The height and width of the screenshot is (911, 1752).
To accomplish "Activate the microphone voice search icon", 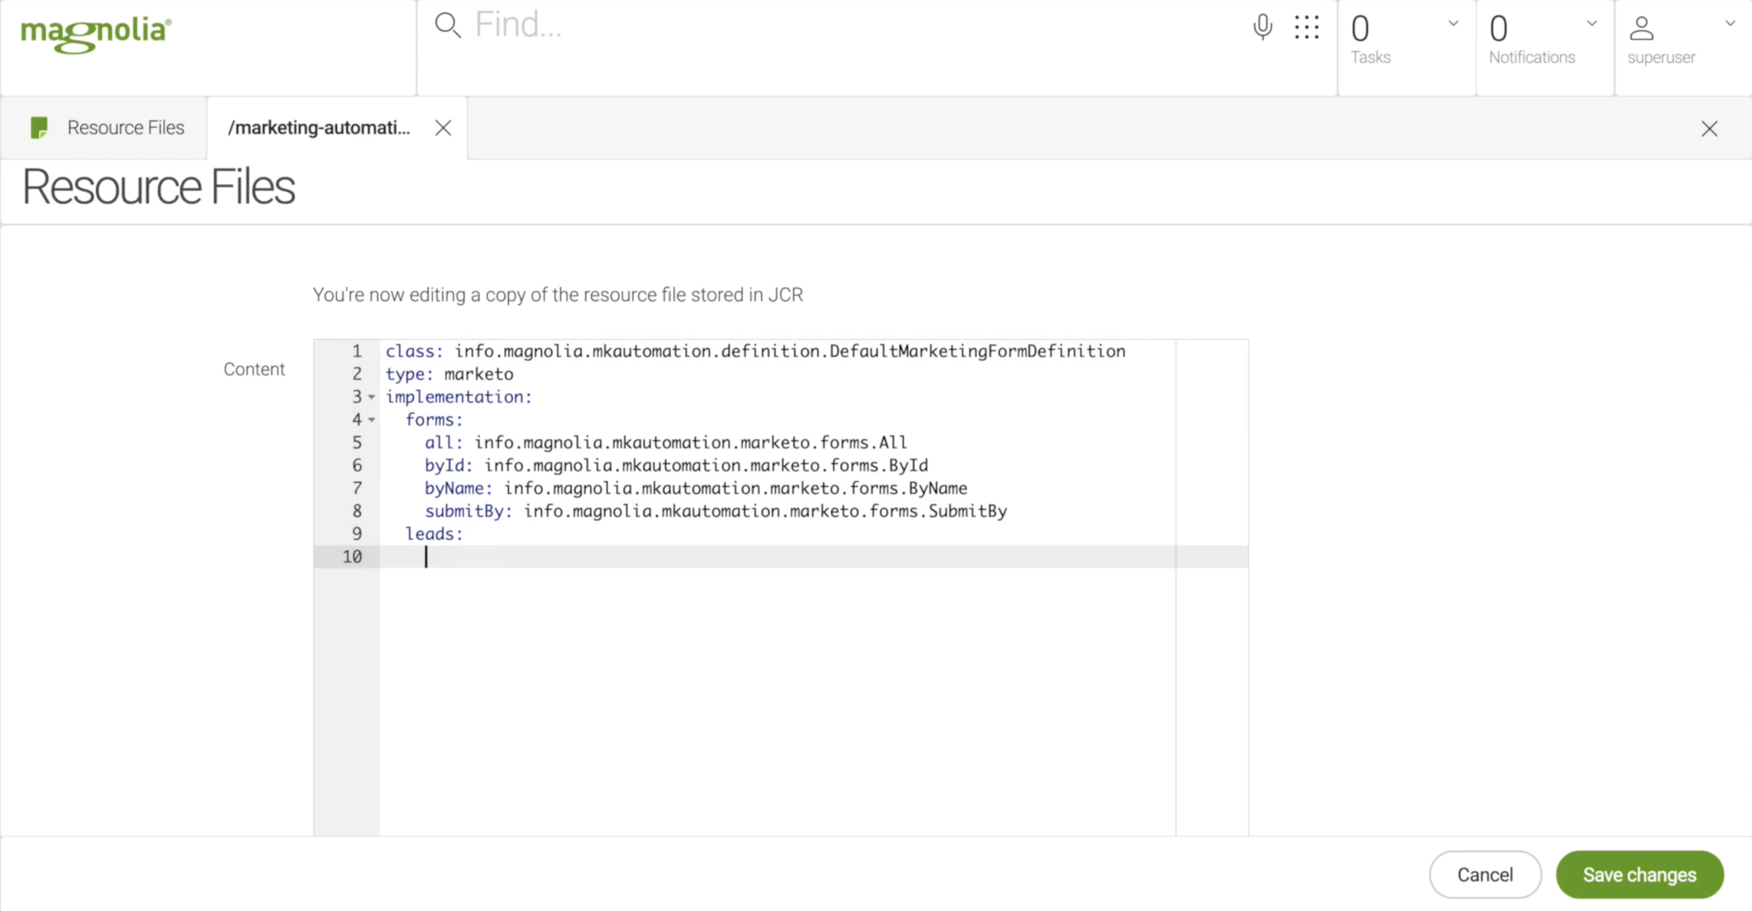I will point(1262,27).
